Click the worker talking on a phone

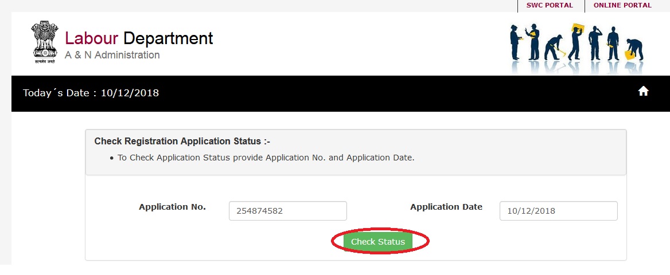595,42
